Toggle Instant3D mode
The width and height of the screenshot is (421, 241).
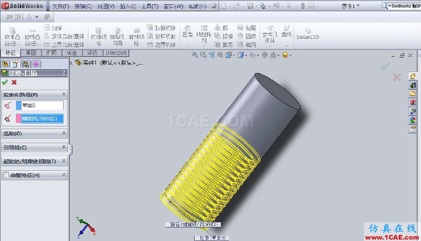click(x=307, y=34)
